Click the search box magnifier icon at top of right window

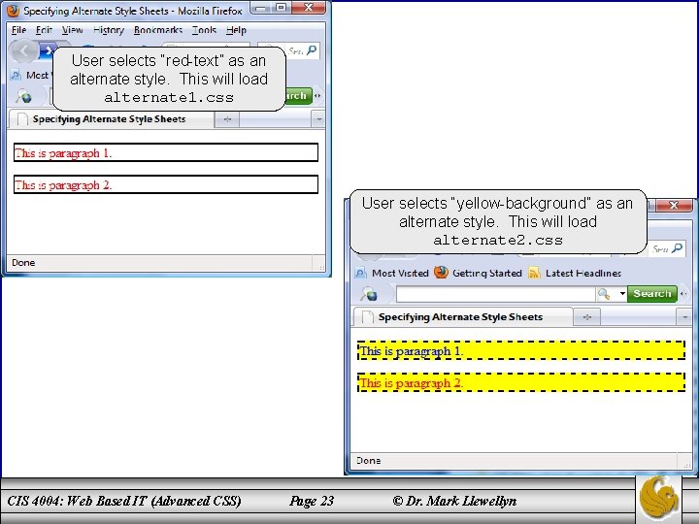point(678,247)
